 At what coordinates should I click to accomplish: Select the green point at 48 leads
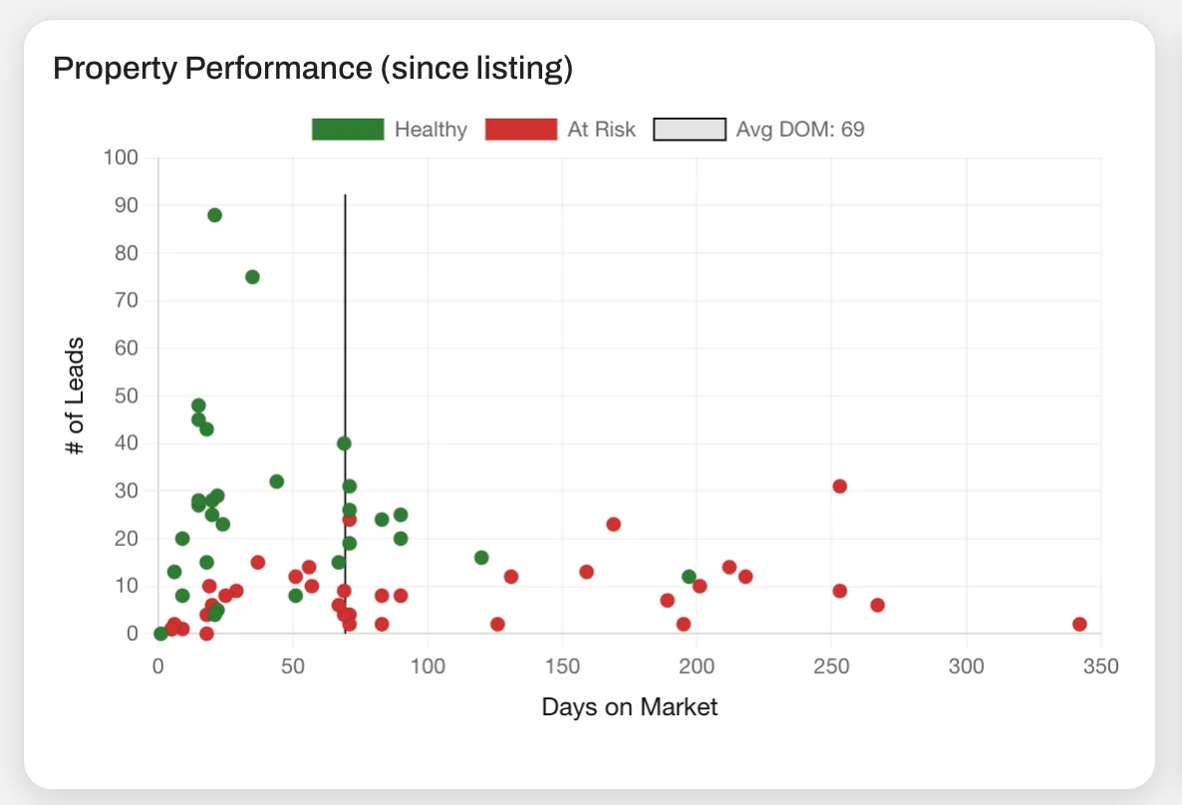click(197, 405)
